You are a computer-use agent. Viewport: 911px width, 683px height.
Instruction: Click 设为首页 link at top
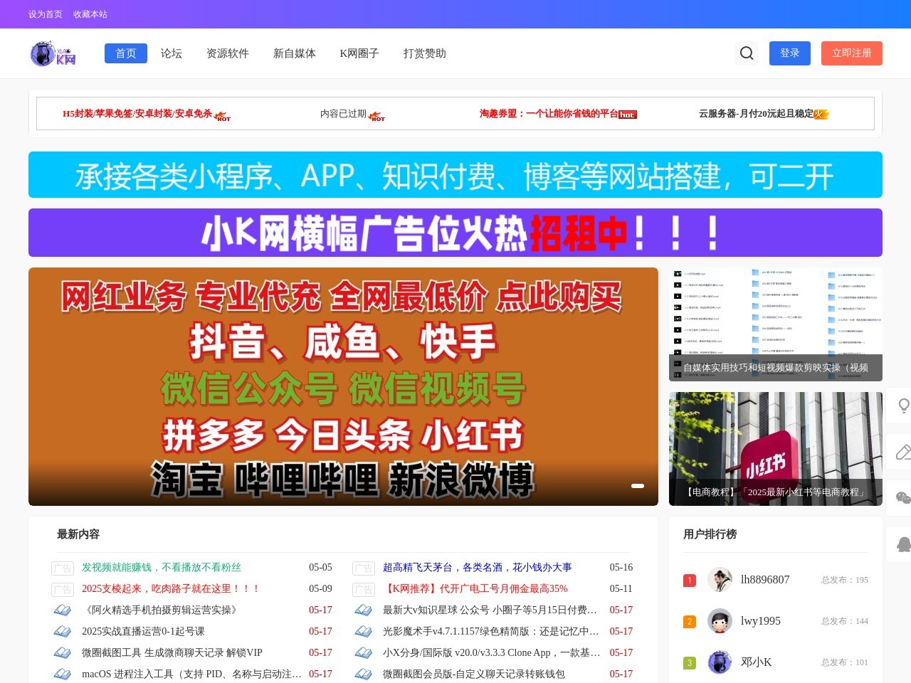46,14
